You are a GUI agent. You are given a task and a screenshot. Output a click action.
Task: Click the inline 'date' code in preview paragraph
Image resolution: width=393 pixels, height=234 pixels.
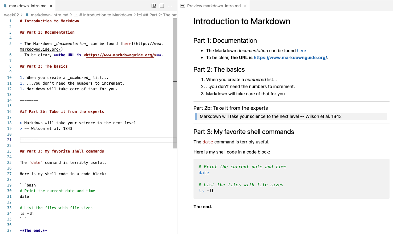pos(208,142)
